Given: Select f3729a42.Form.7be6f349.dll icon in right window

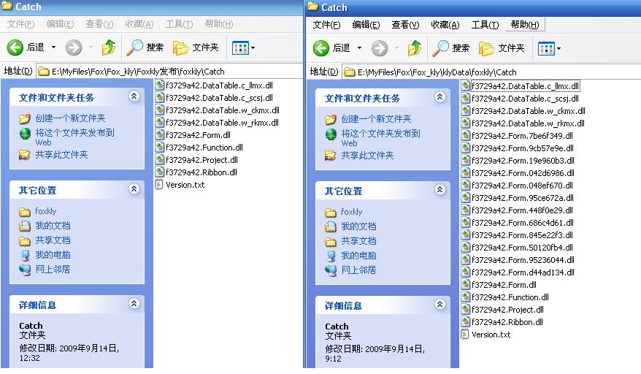Looking at the screenshot, I should point(465,136).
